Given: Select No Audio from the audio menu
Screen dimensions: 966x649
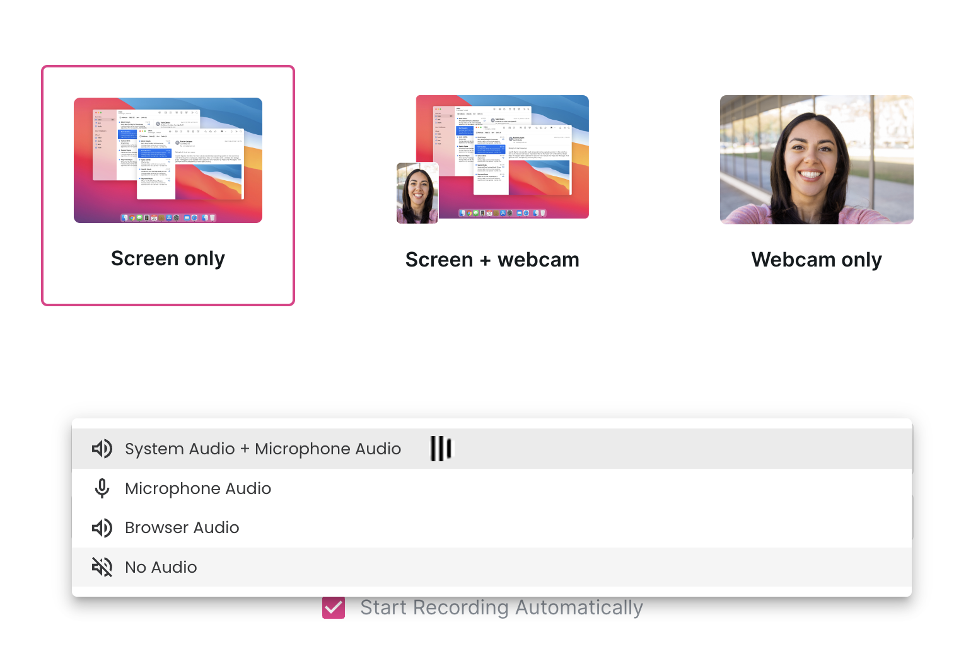Looking at the screenshot, I should [x=161, y=567].
